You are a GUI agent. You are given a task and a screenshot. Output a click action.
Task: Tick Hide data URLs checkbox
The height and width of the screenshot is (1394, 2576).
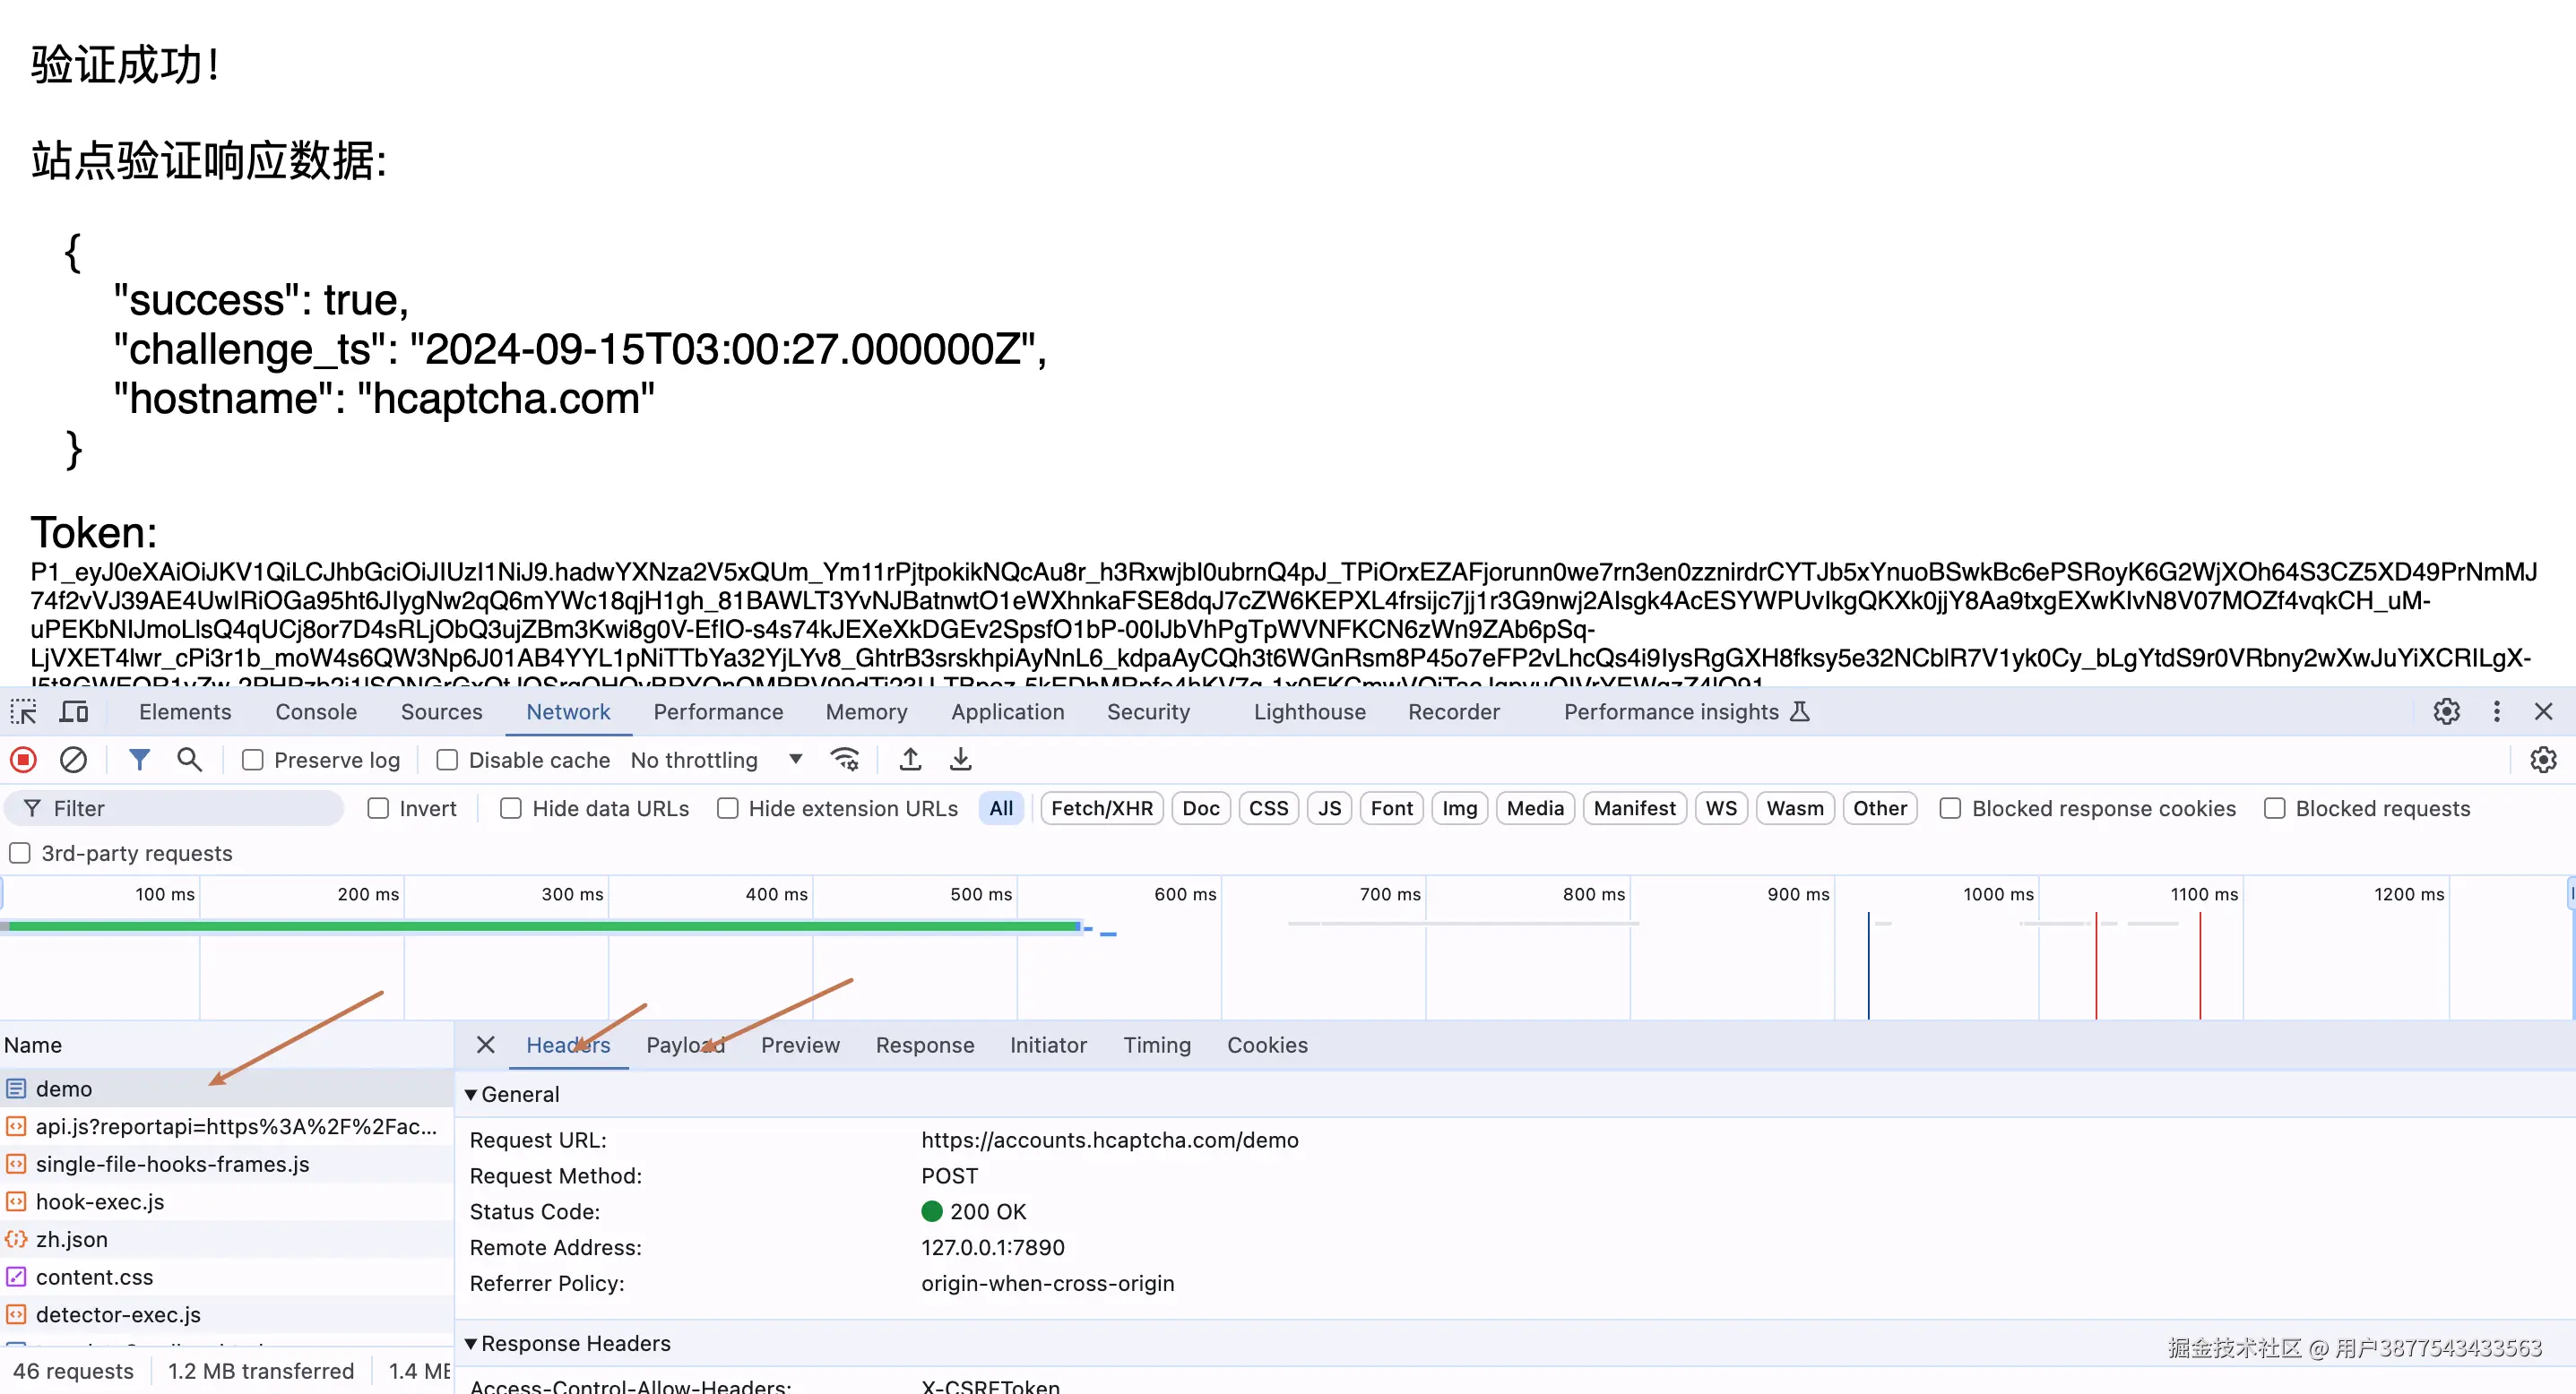[511, 808]
